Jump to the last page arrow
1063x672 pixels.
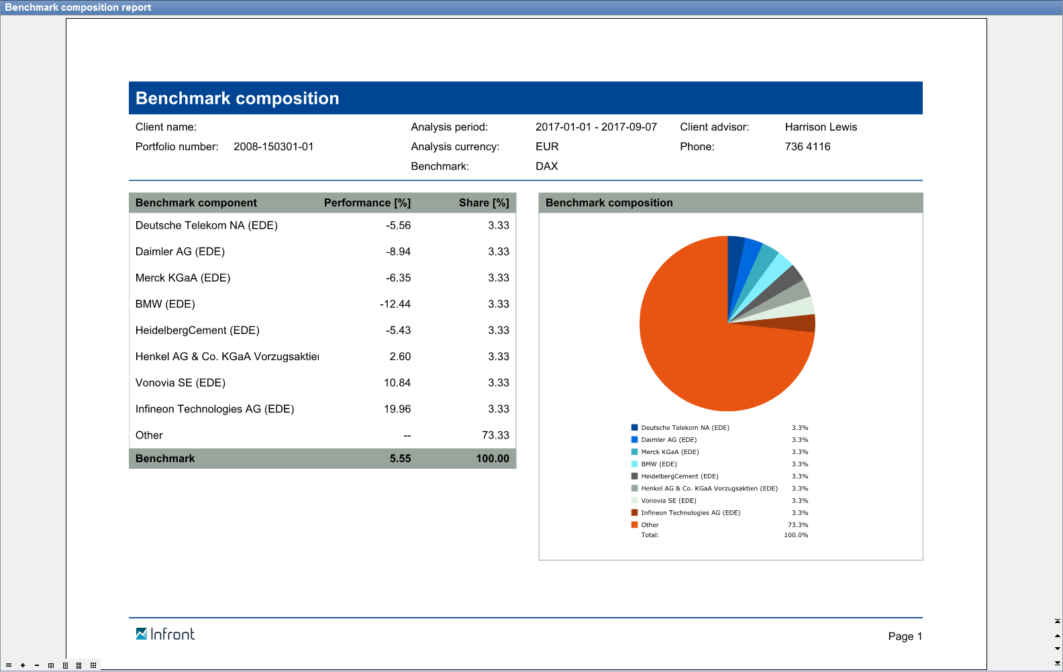click(1058, 663)
